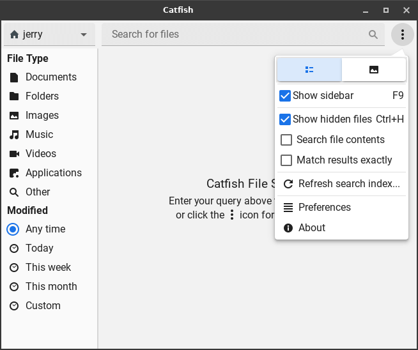Open the About dialog entry

311,228
